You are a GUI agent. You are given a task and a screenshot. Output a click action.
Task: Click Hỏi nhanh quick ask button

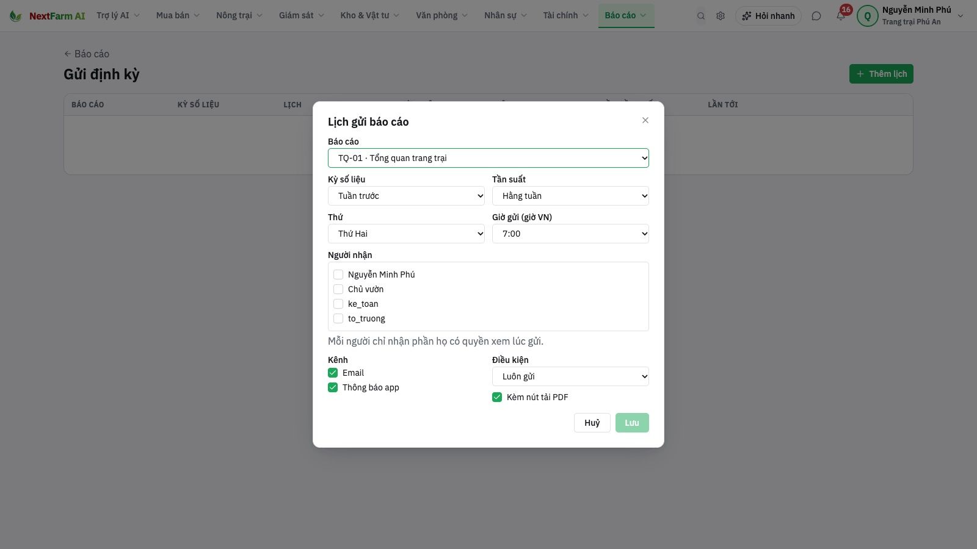coord(769,16)
